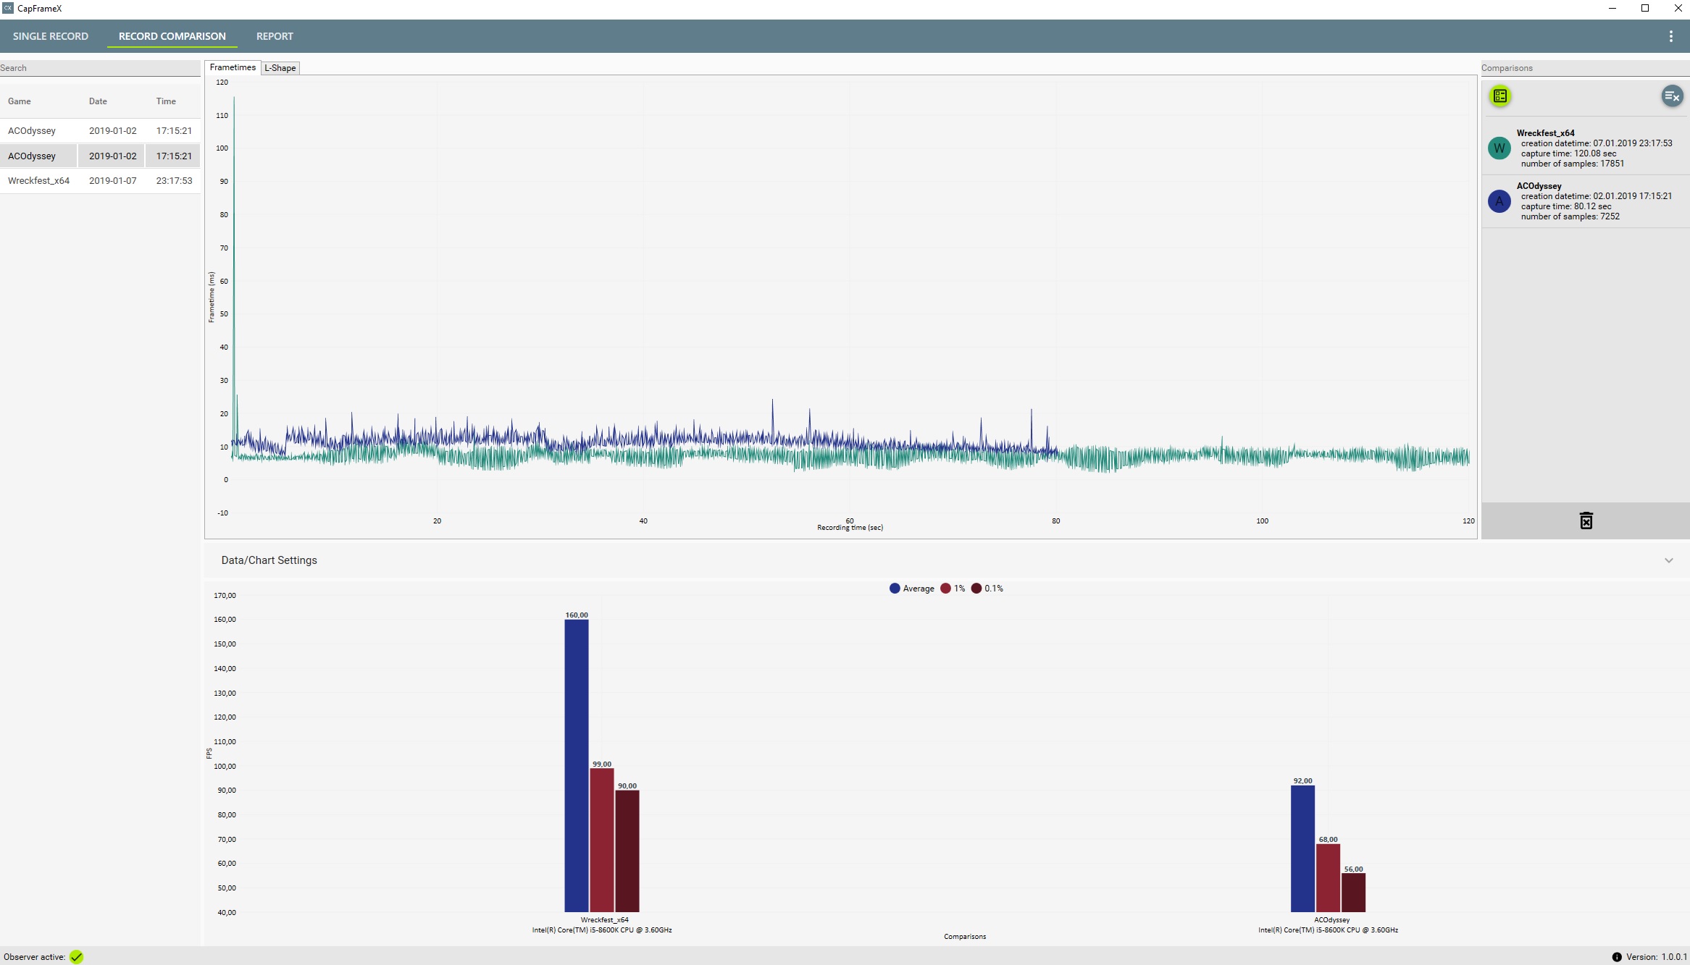This screenshot has height=965, width=1690.
Task: Select the ACOdyssey 'A' avatar icon
Action: [1499, 201]
